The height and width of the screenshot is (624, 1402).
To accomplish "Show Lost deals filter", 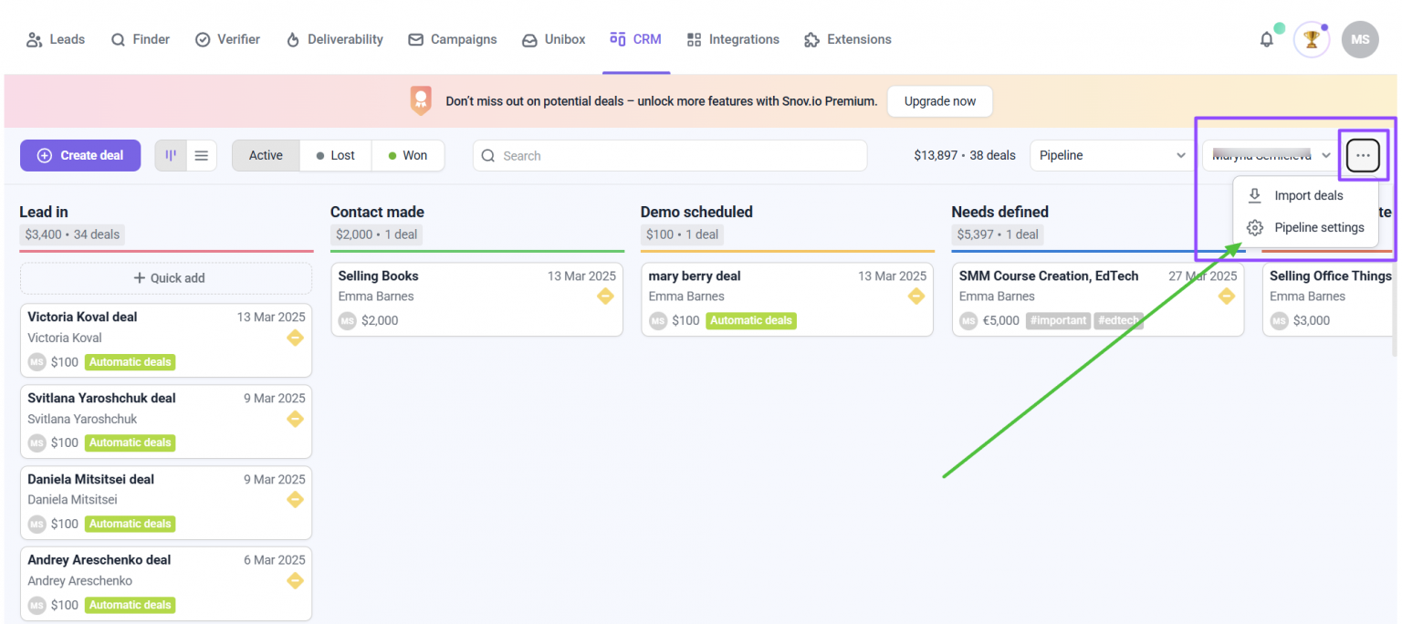I will click(336, 156).
